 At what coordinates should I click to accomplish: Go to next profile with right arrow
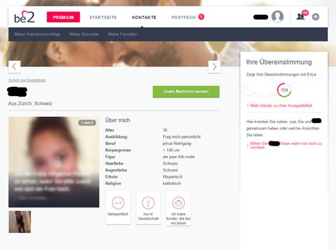pyautogui.click(x=214, y=66)
